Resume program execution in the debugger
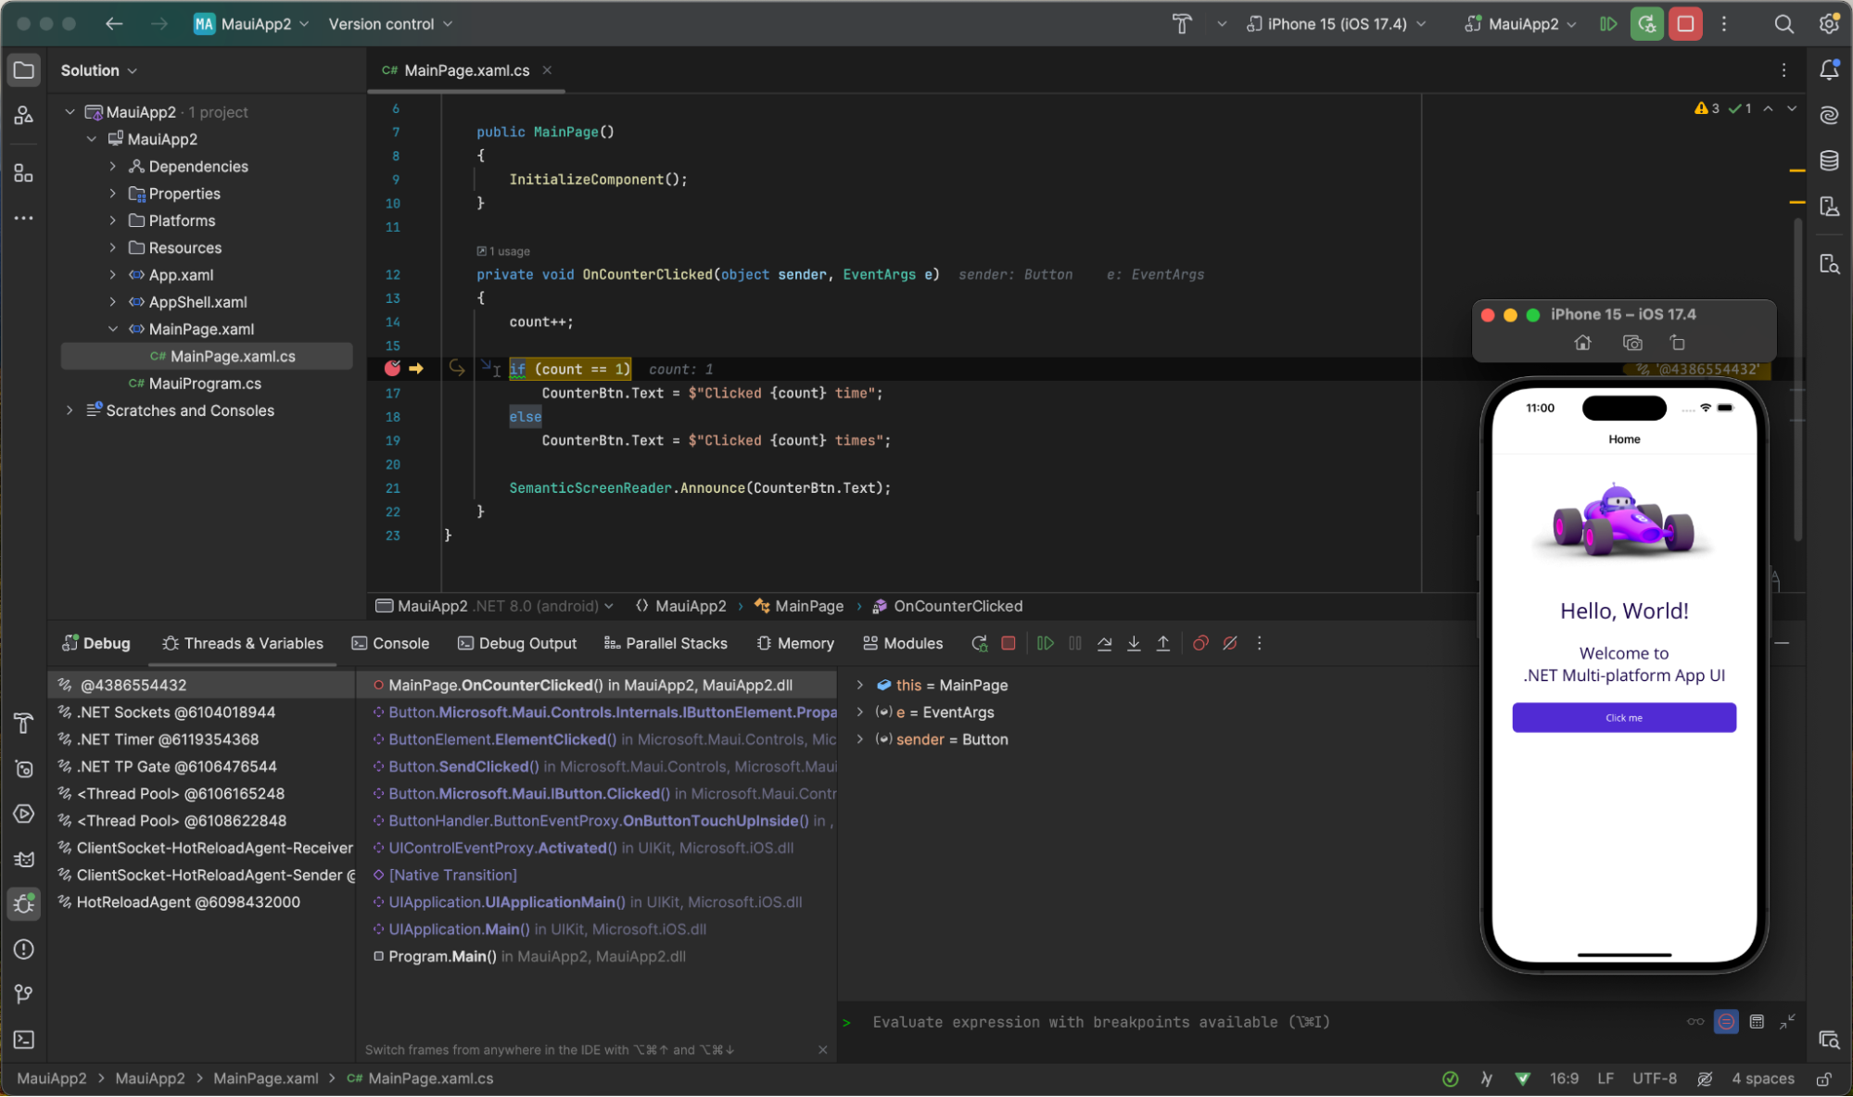Image resolution: width=1853 pixels, height=1097 pixels. 1046,643
